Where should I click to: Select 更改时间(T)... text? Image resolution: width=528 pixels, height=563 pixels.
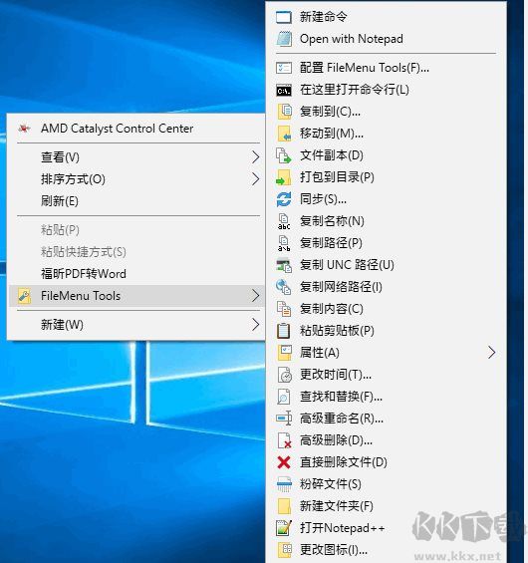click(336, 375)
